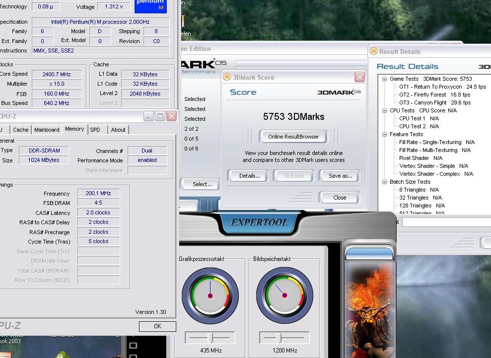Collapse the CPU Tests tree node

385,110
